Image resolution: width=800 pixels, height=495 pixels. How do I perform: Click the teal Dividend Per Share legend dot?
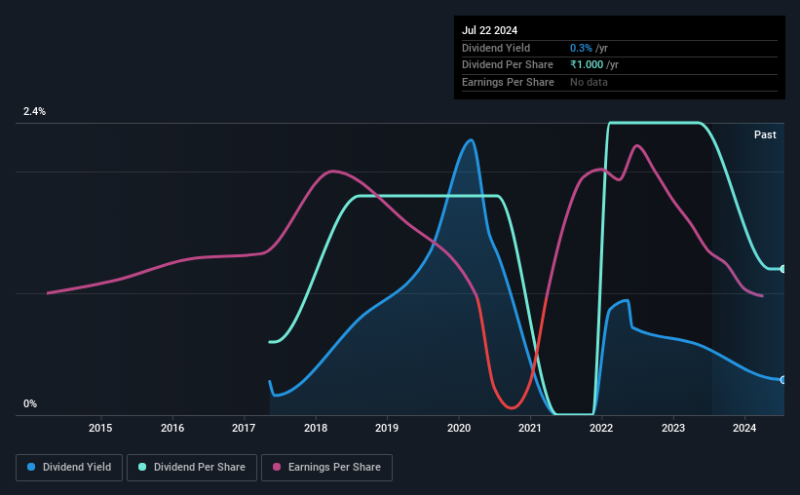[142, 467]
